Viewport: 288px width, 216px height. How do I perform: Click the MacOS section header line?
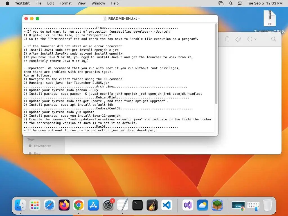(101, 127)
